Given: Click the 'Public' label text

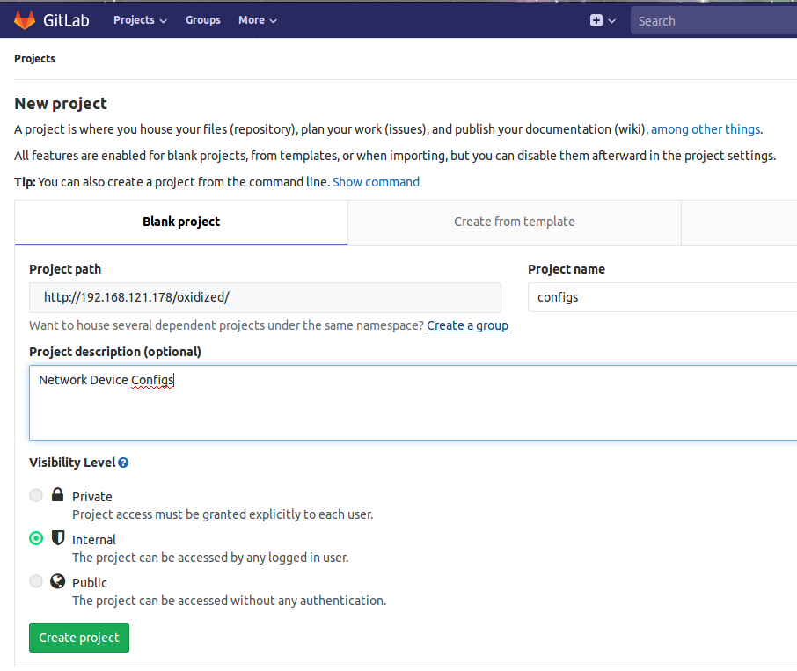Looking at the screenshot, I should click(x=90, y=583).
